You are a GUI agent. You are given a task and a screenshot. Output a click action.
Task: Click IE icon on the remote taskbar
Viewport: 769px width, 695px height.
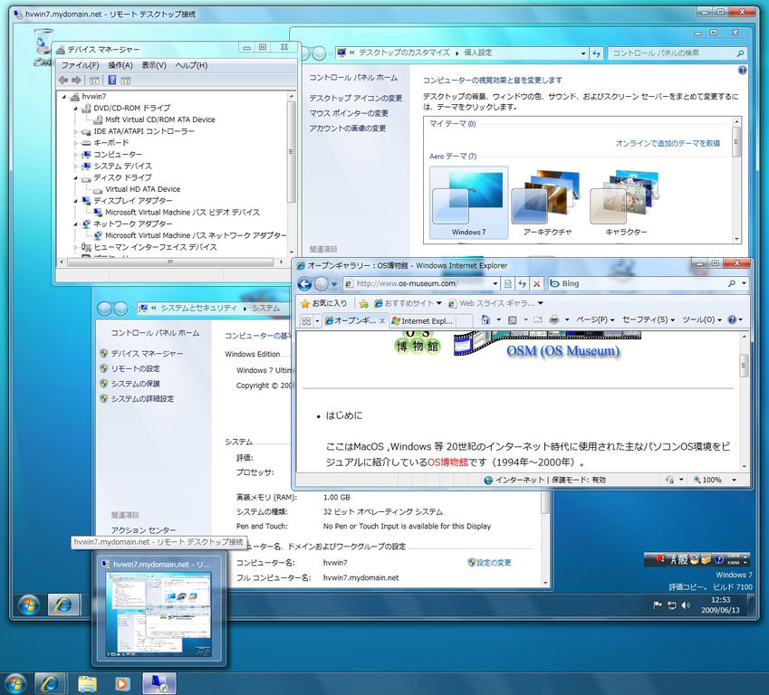(62, 605)
